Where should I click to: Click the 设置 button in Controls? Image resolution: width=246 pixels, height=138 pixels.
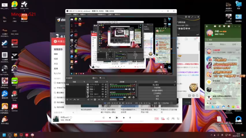tap(157, 96)
